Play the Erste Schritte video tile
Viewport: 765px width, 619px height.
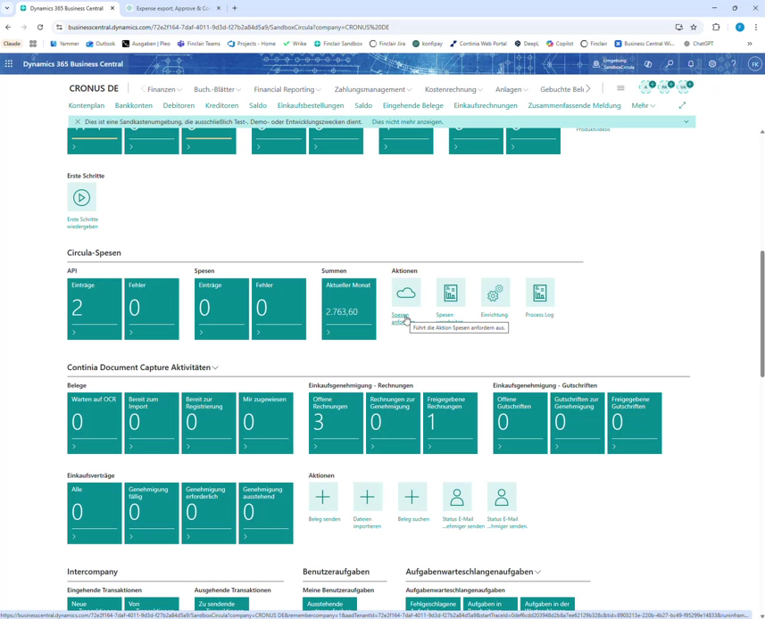tap(81, 197)
